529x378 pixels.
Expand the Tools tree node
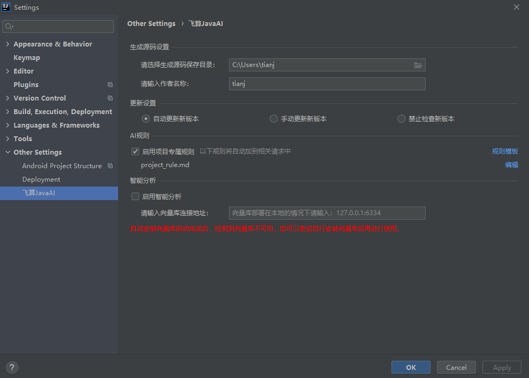point(8,138)
